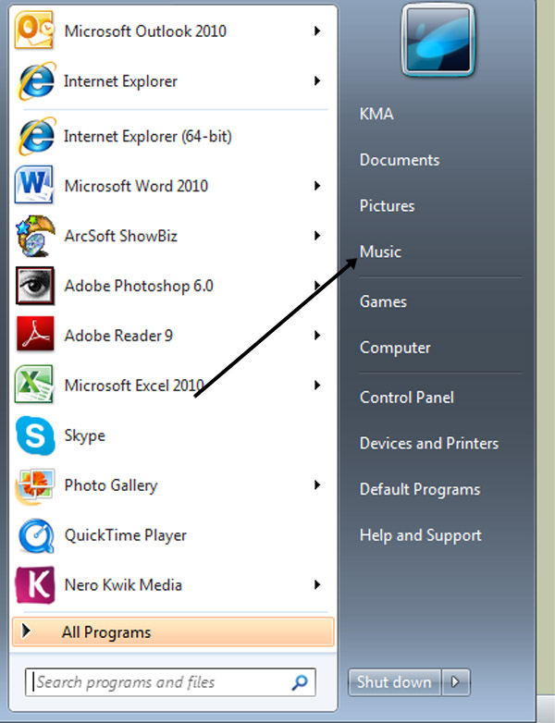Launch Skype from its icon
555x723 pixels.
(x=35, y=435)
